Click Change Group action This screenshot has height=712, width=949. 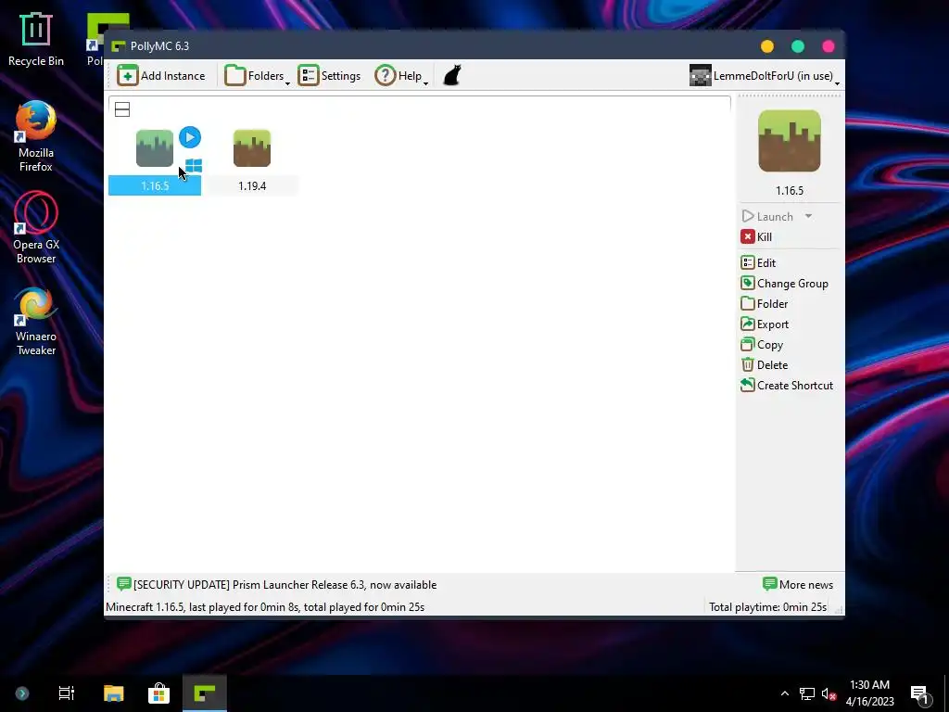click(x=784, y=284)
